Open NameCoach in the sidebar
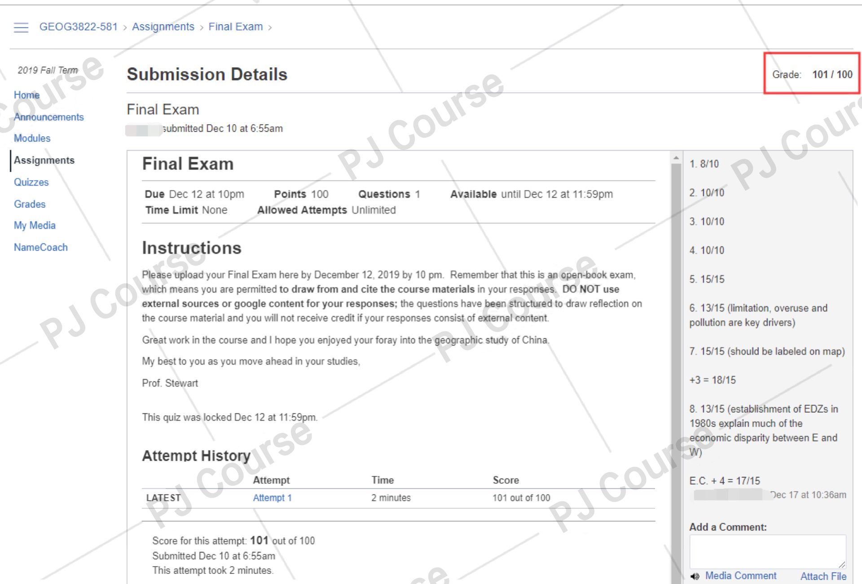 coord(40,248)
